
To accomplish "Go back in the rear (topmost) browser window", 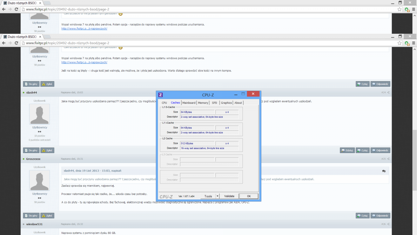I will tap(4, 9).
